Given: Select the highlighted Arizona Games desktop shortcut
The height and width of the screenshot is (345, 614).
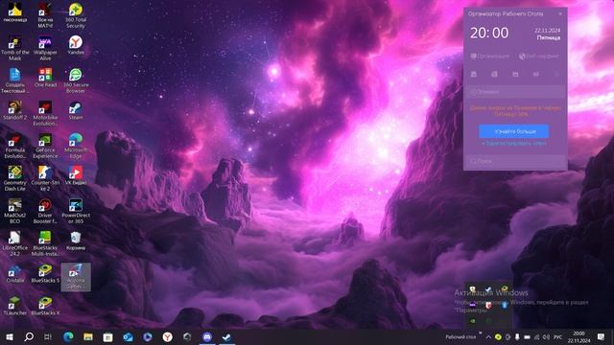Looking at the screenshot, I should pyautogui.click(x=76, y=277).
